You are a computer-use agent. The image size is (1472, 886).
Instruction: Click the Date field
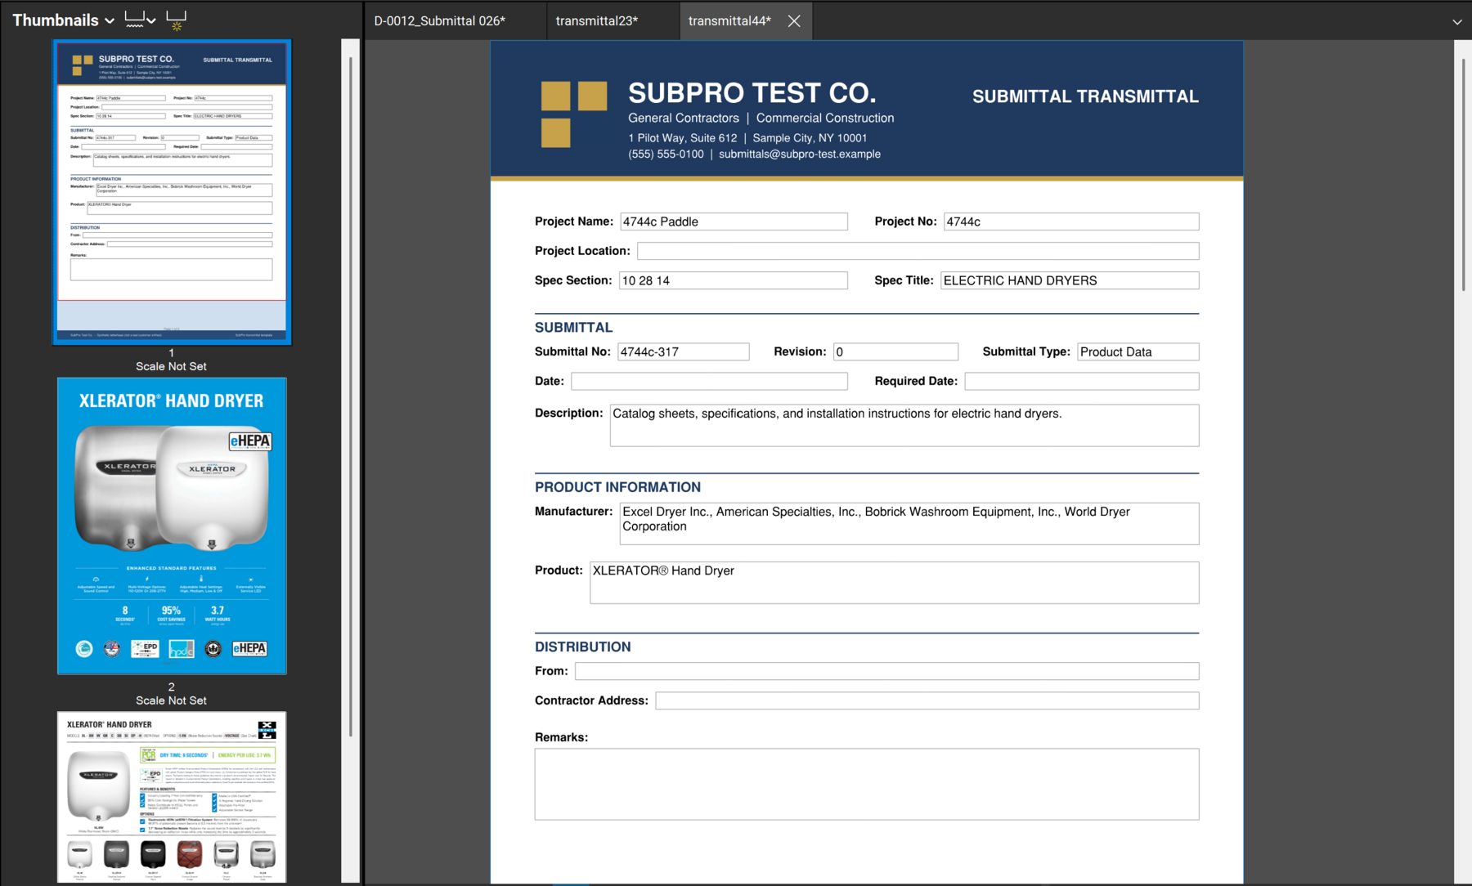click(709, 381)
